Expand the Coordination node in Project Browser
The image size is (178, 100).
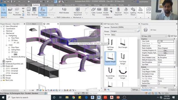click(x=4, y=29)
